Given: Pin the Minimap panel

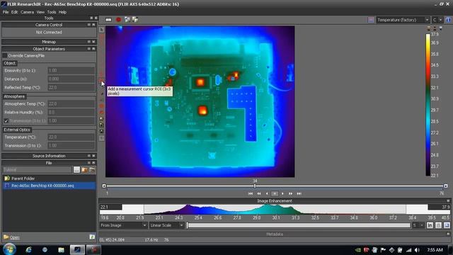Looking at the screenshot, I should click(x=89, y=42).
